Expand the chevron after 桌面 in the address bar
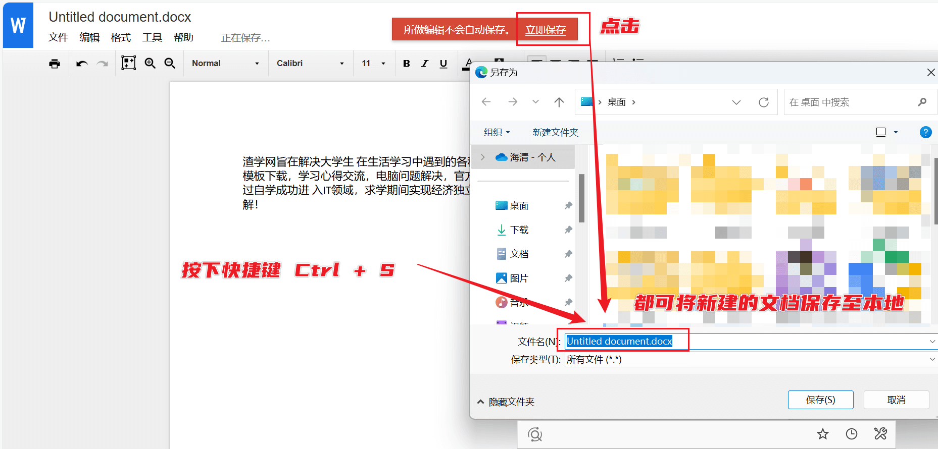 633,102
